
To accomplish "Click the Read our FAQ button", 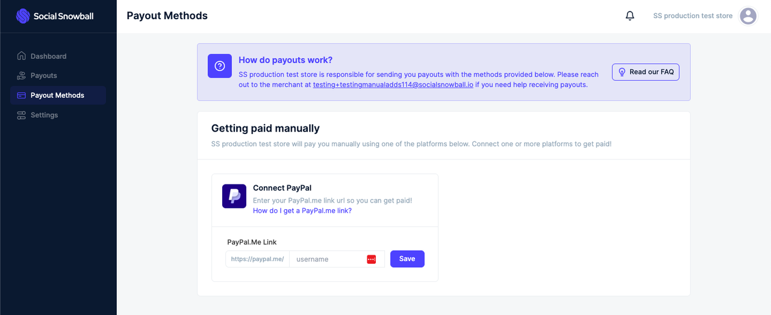I will click(x=646, y=72).
